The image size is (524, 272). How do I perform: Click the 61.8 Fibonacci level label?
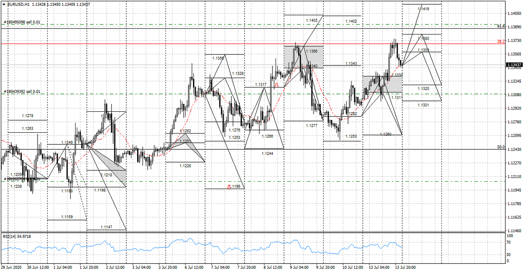click(x=501, y=26)
